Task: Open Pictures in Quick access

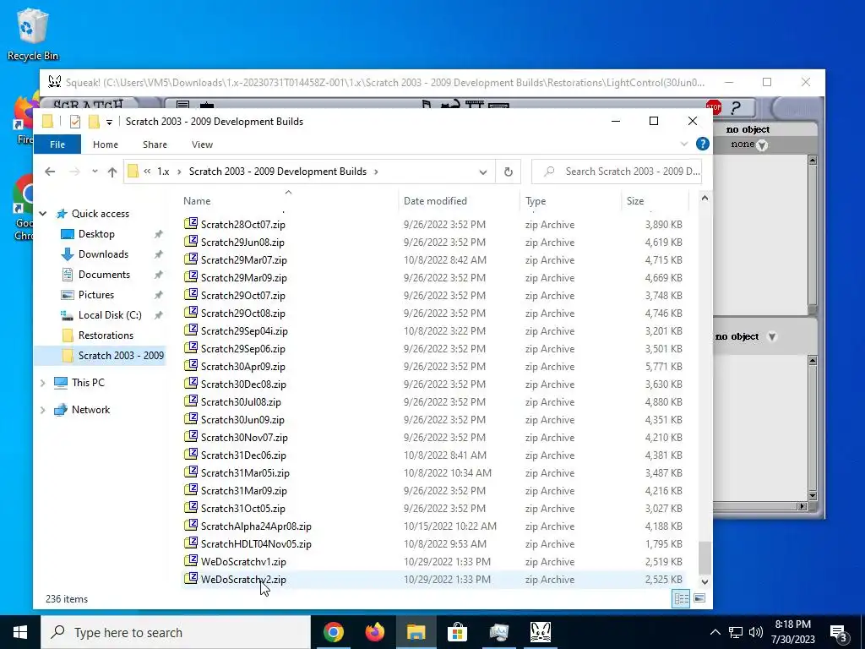Action: (x=95, y=295)
